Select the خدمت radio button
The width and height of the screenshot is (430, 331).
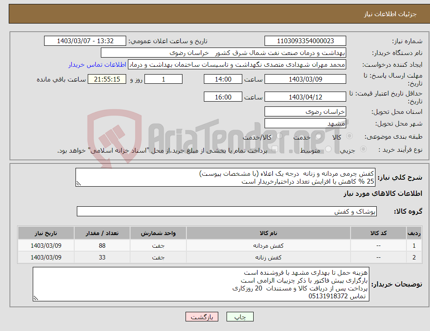(x=319, y=136)
